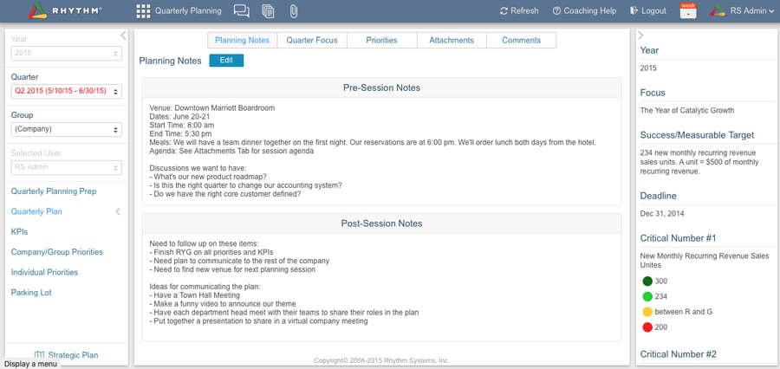
Task: Click Refresh in the top bar
Action: (518, 11)
